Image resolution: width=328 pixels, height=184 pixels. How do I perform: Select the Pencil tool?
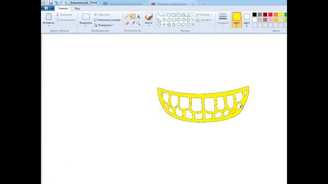click(127, 17)
